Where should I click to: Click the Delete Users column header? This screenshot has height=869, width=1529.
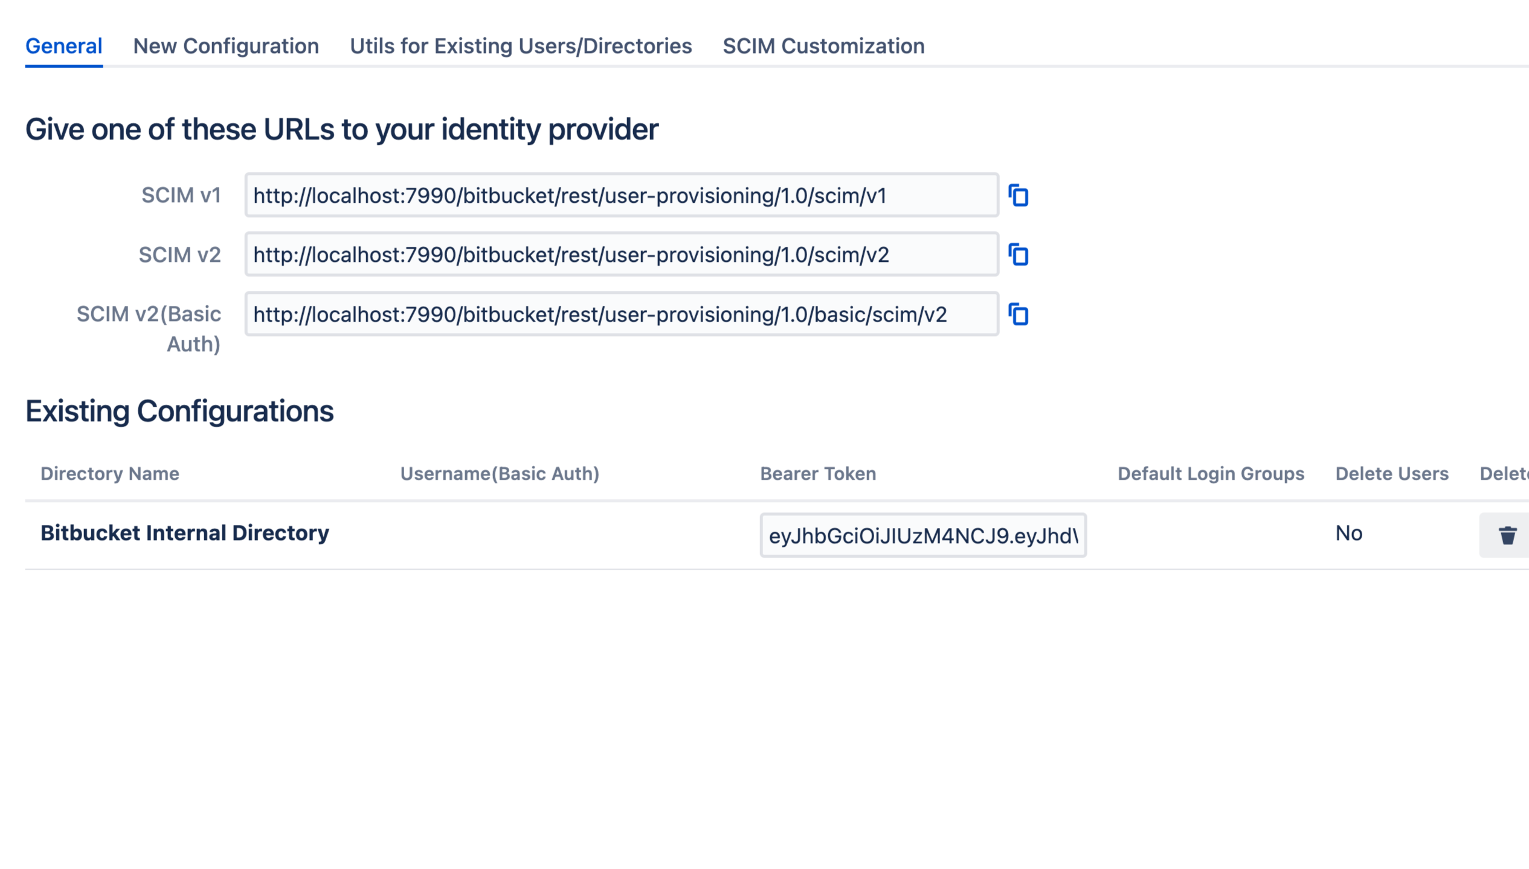1391,474
